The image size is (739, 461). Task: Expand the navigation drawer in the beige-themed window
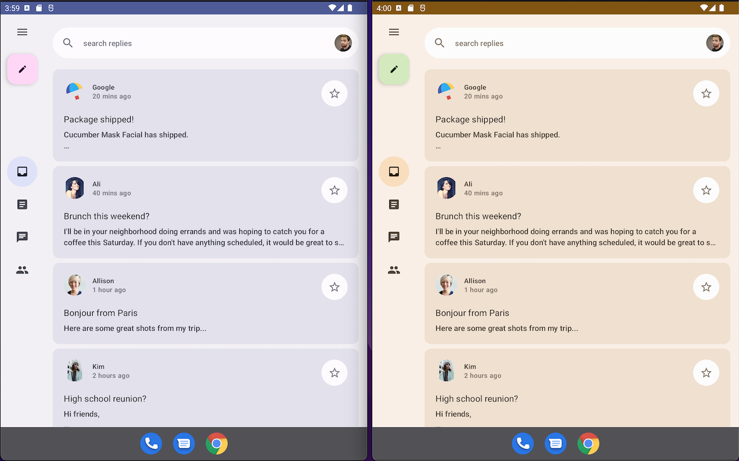pyautogui.click(x=394, y=32)
